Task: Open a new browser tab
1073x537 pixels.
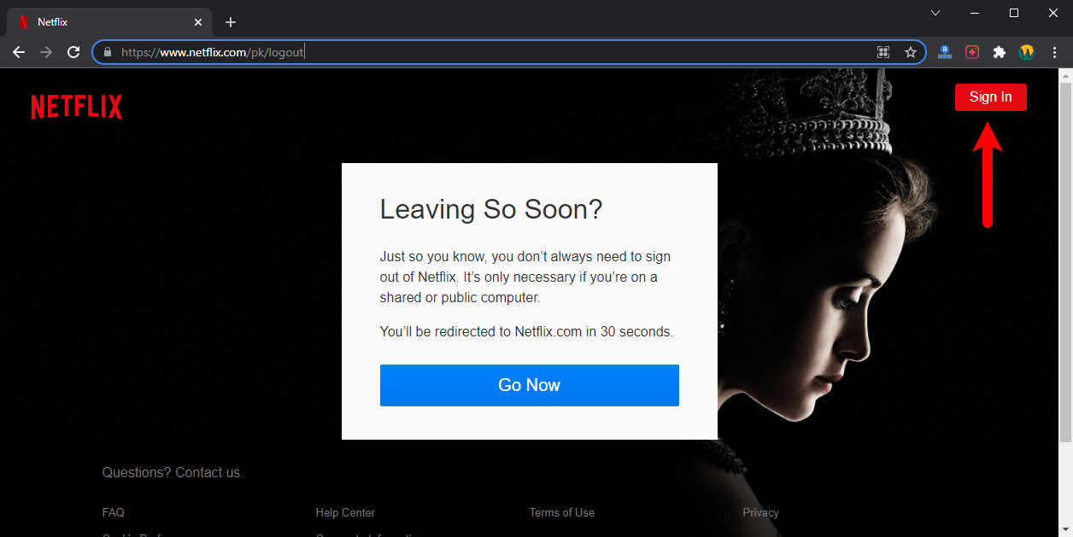Action: click(x=231, y=22)
